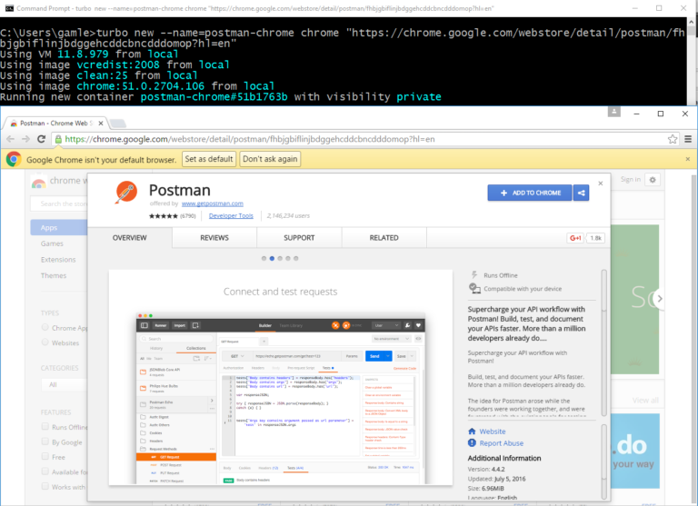Click Chrome Web Store logo
The width and height of the screenshot is (698, 506).
point(39,182)
